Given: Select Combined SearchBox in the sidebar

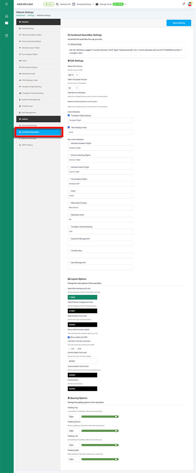Looking at the screenshot, I should click(x=38, y=132).
